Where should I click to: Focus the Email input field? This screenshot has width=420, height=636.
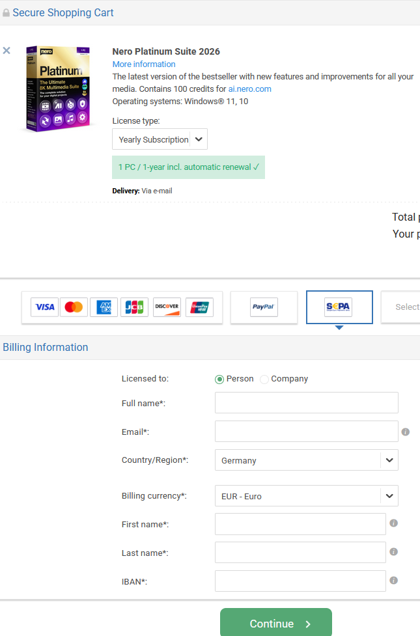307,431
